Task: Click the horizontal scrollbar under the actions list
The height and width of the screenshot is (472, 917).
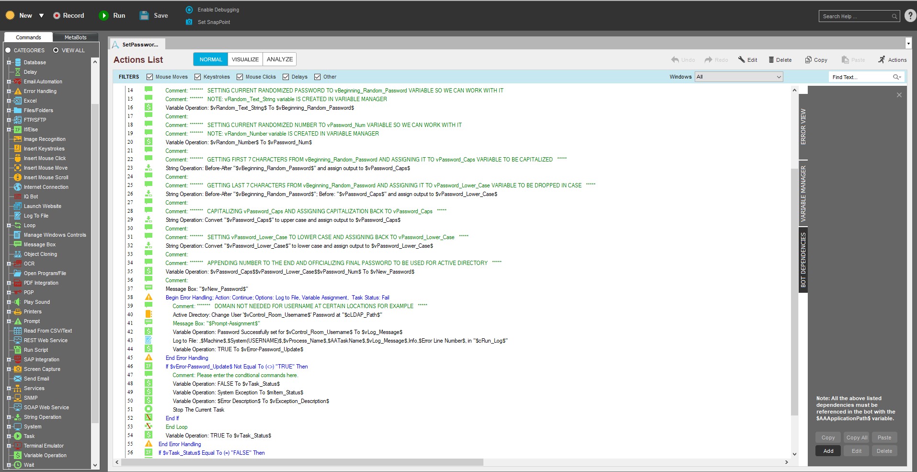Action: [302, 462]
